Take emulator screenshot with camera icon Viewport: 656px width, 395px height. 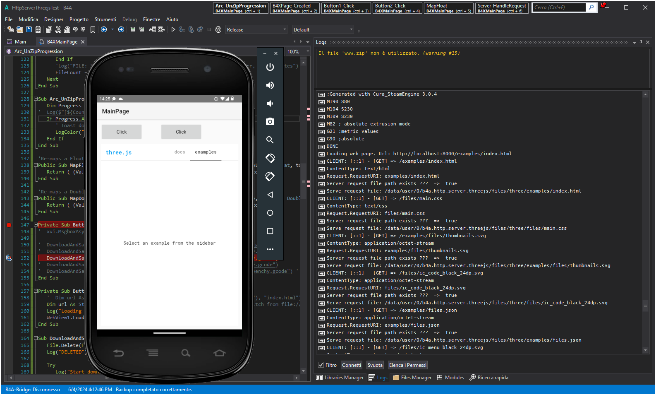270,121
